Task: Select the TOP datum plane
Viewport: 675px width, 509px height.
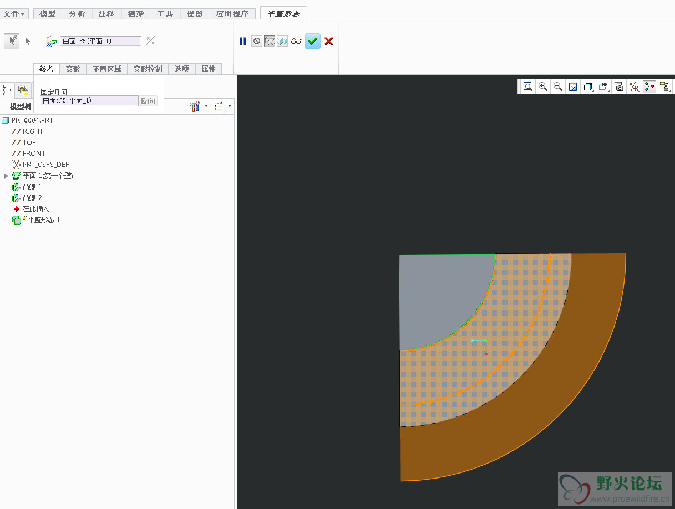Action: [24, 142]
